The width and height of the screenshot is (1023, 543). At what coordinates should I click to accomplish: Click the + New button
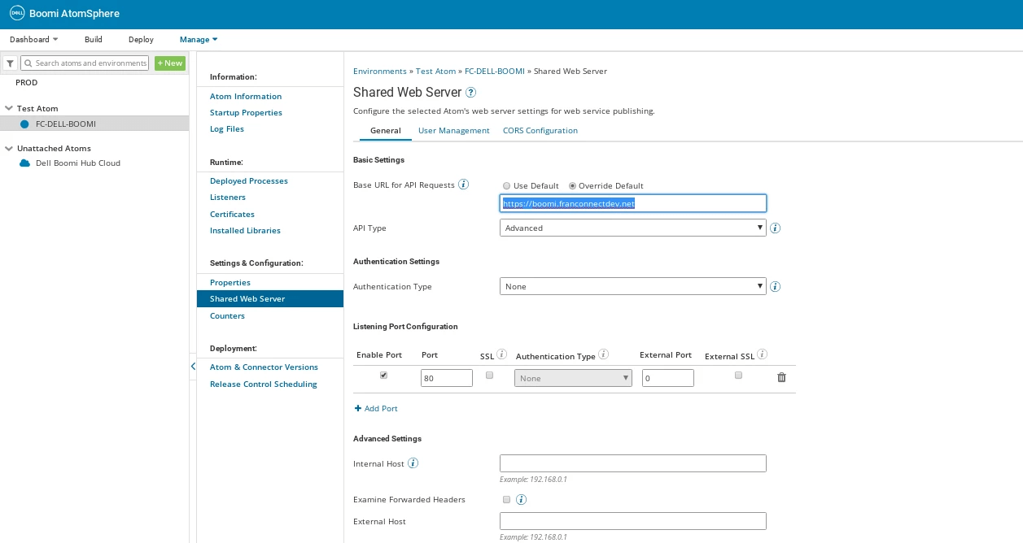click(170, 63)
